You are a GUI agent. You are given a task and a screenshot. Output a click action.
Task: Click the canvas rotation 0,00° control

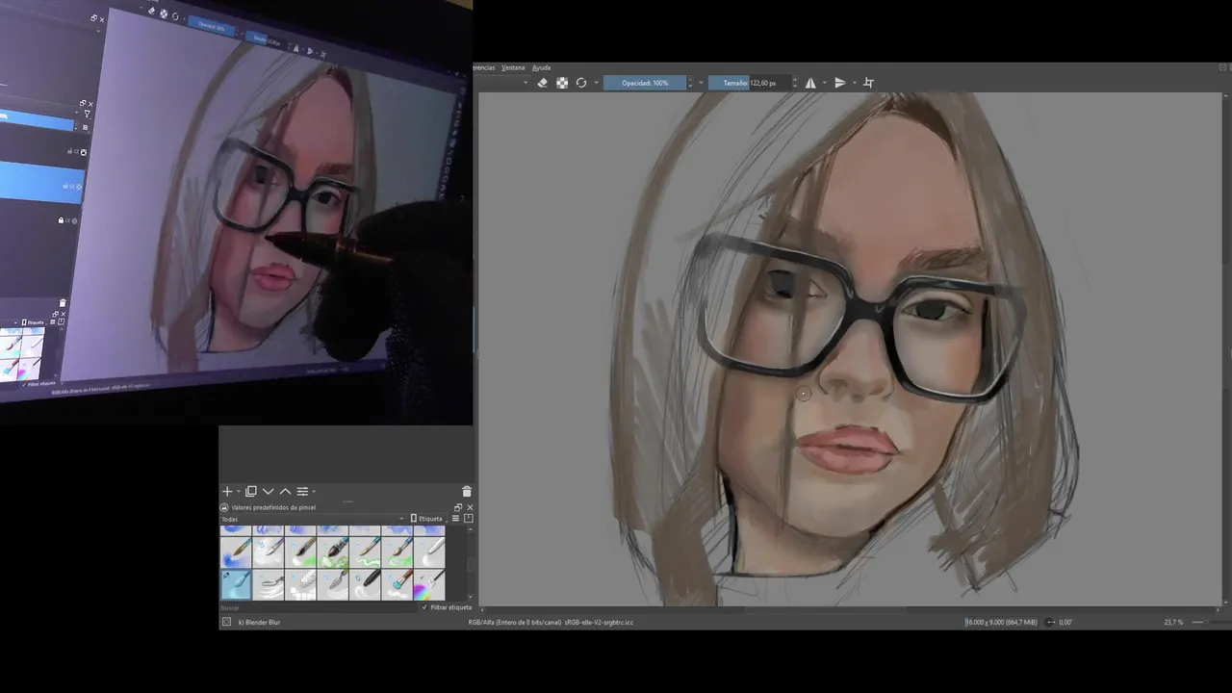pyautogui.click(x=1060, y=622)
